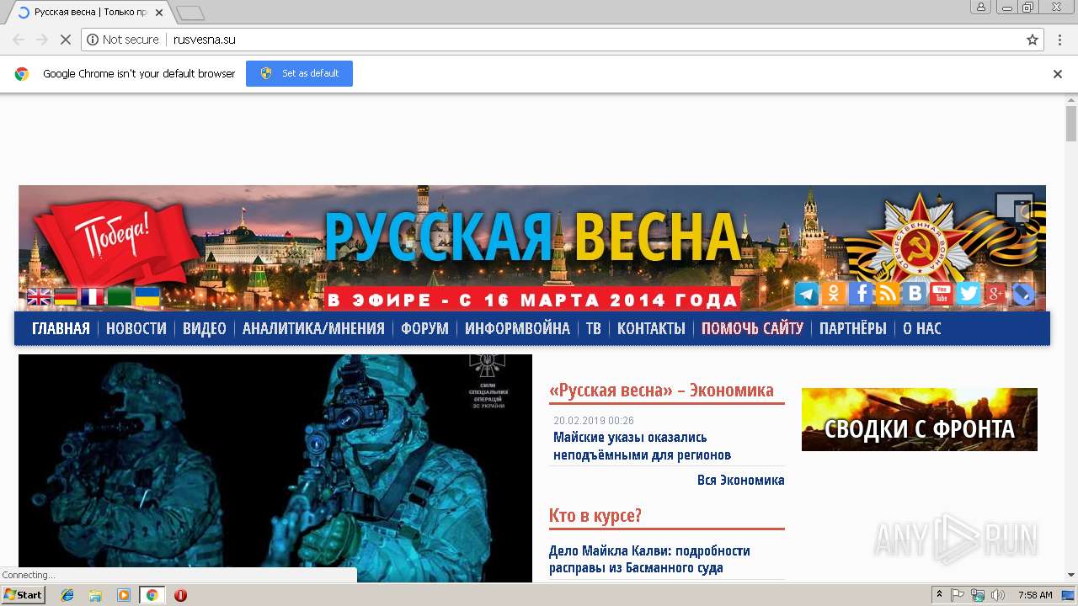Open the volume speaker tray icon

click(x=997, y=595)
